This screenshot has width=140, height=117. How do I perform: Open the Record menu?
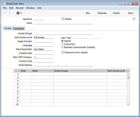coord(20,8)
